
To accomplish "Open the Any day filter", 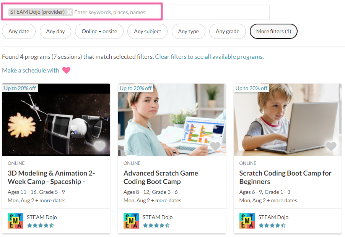I will [x=55, y=31].
